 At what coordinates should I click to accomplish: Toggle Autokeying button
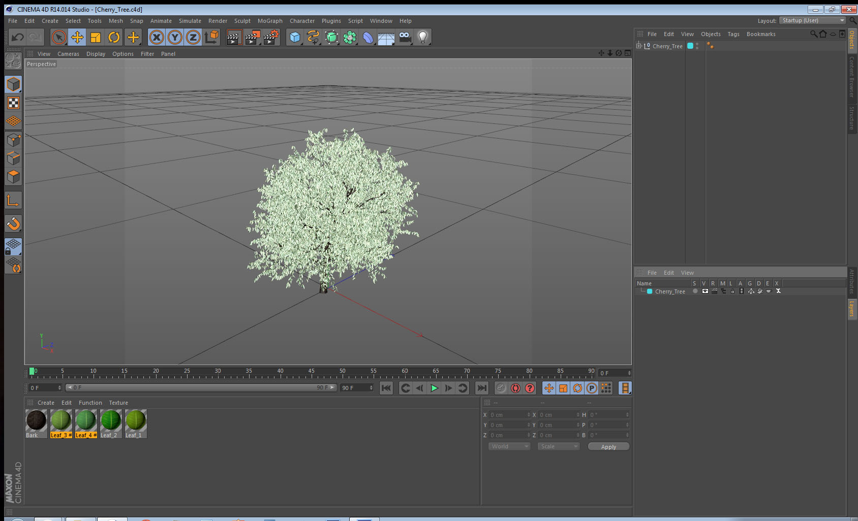click(515, 388)
